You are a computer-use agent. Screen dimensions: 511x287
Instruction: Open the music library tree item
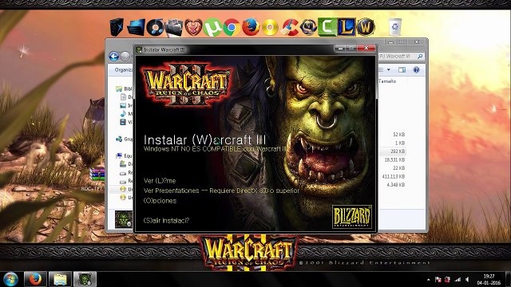click(126, 113)
